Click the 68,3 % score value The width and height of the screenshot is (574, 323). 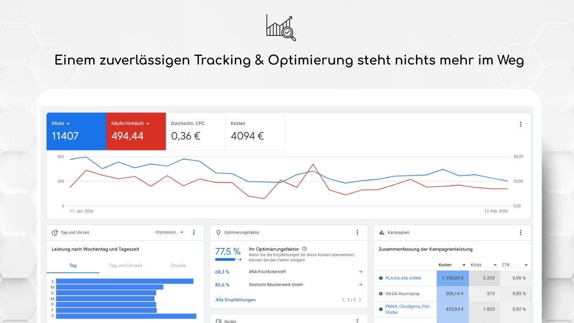(x=222, y=271)
